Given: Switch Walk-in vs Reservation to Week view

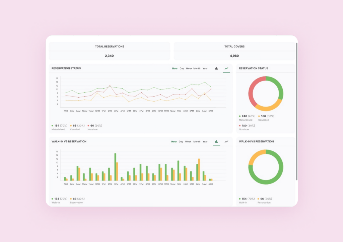Looking at the screenshot, I should (188, 141).
